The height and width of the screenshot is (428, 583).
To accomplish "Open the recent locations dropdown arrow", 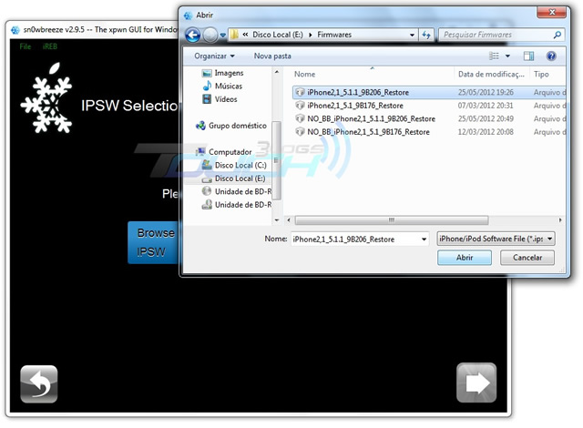I will point(222,36).
